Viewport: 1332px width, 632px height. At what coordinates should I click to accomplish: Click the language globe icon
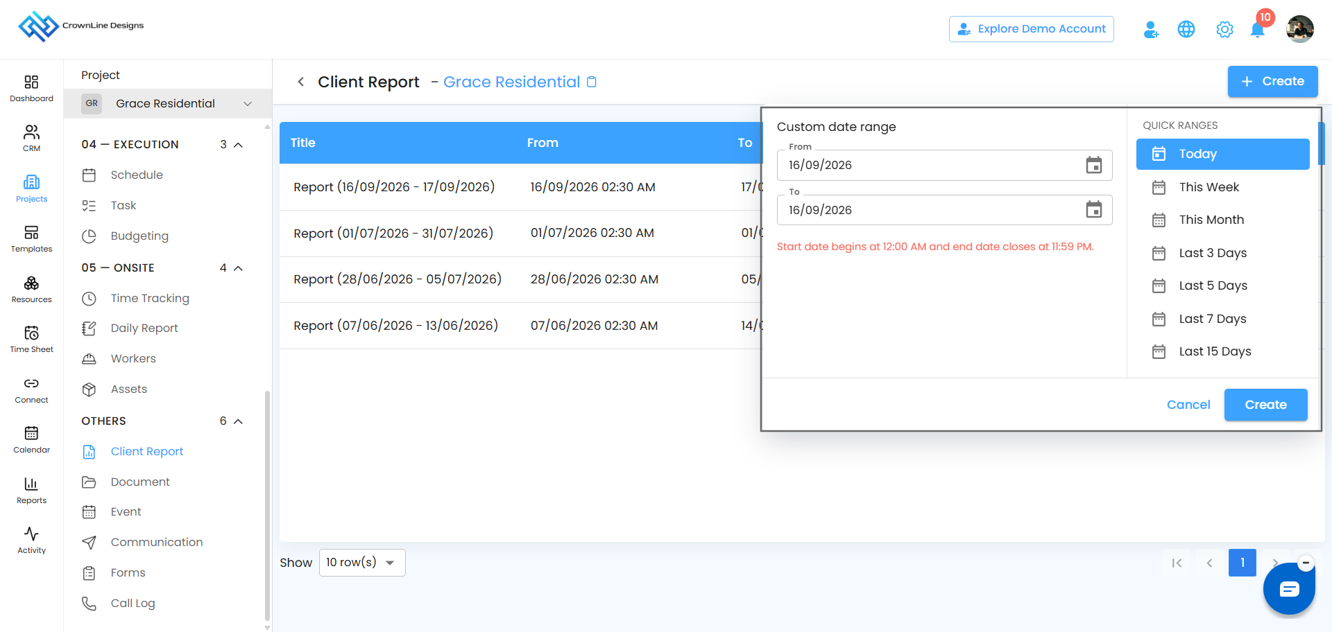coord(1186,29)
